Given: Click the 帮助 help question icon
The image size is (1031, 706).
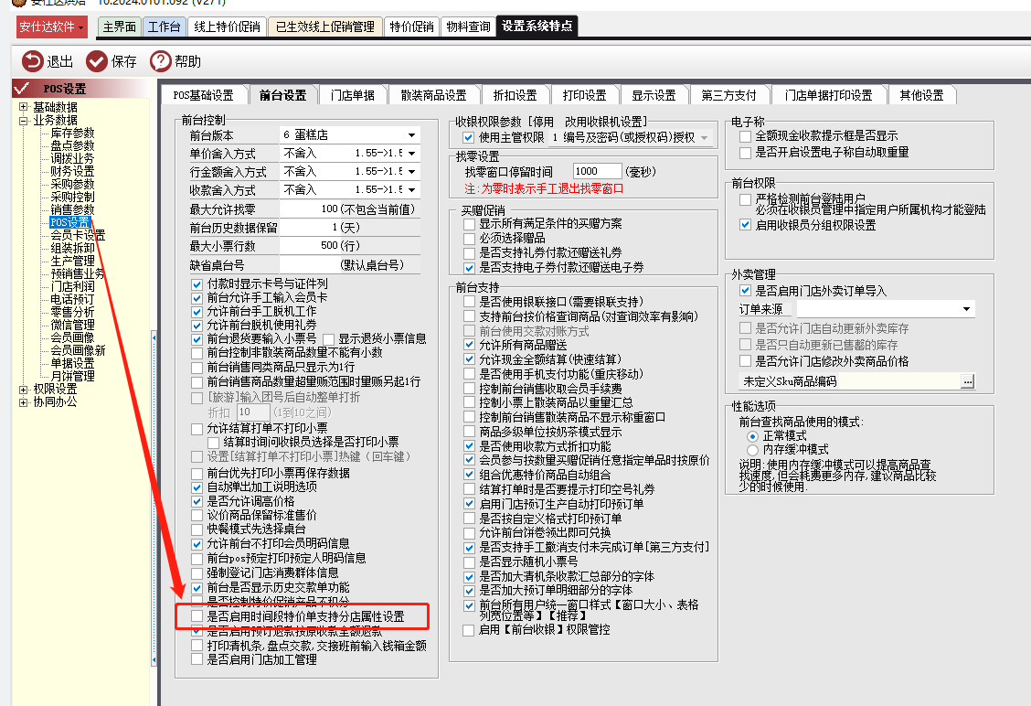Looking at the screenshot, I should tap(161, 61).
